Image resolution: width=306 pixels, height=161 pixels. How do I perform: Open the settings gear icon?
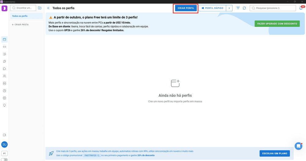pyautogui.click(x=5, y=98)
